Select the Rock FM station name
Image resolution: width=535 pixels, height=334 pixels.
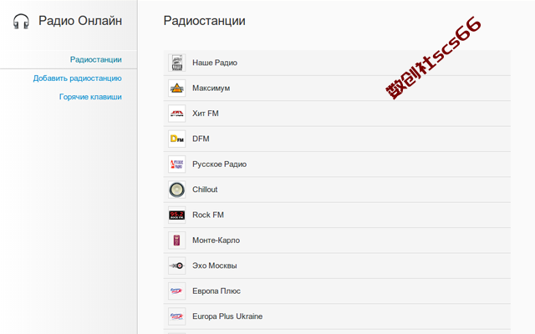208,215
